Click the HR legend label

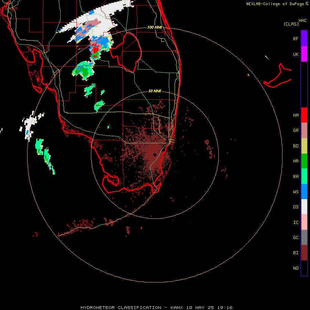click(296, 161)
